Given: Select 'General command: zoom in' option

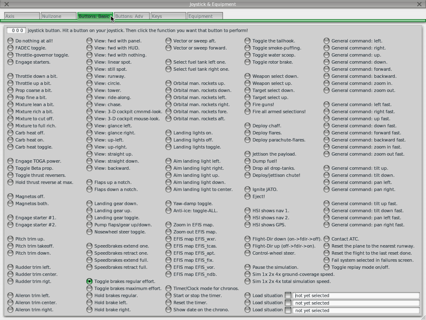Looking at the screenshot, I should [327, 83].
